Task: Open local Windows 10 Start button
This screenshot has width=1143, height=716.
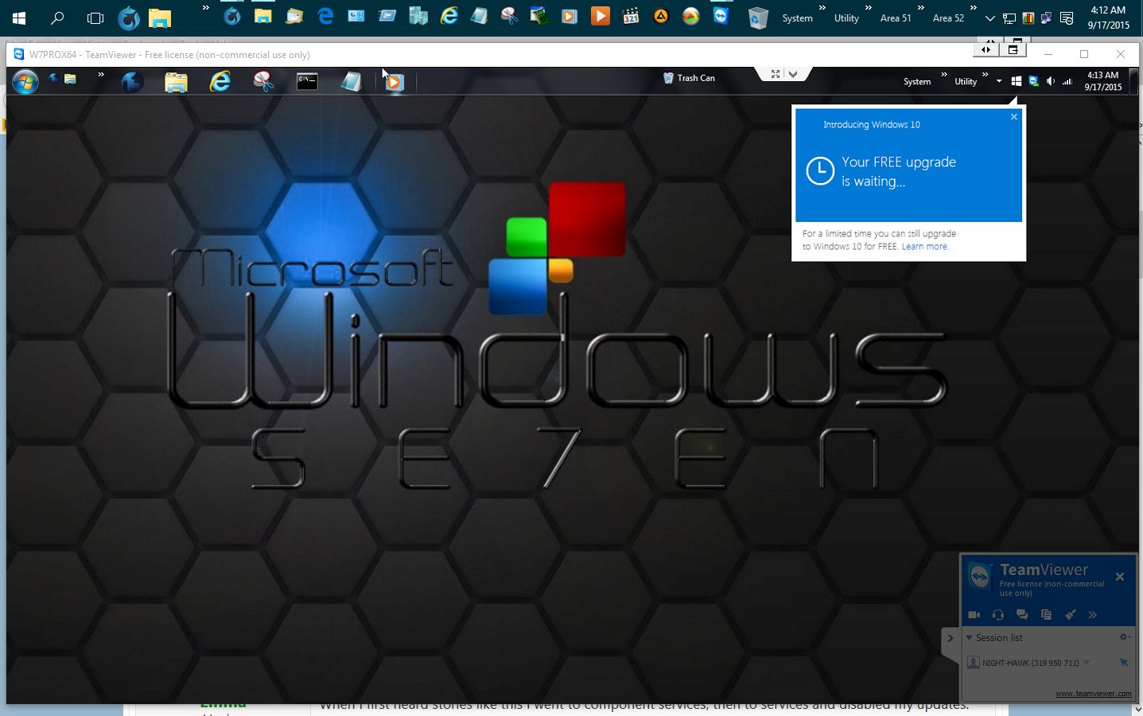Action: point(19,18)
